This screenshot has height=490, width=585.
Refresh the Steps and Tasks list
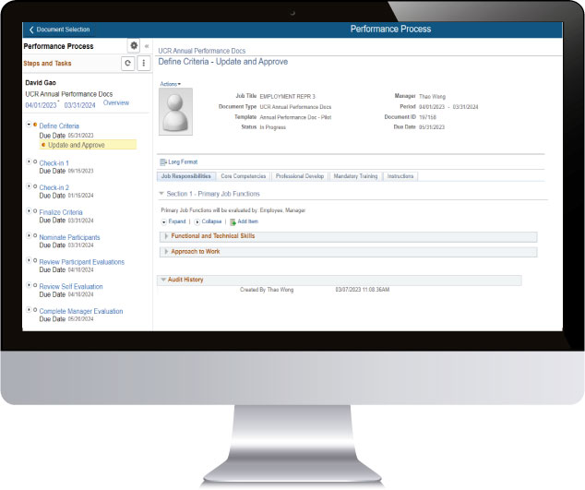point(127,64)
